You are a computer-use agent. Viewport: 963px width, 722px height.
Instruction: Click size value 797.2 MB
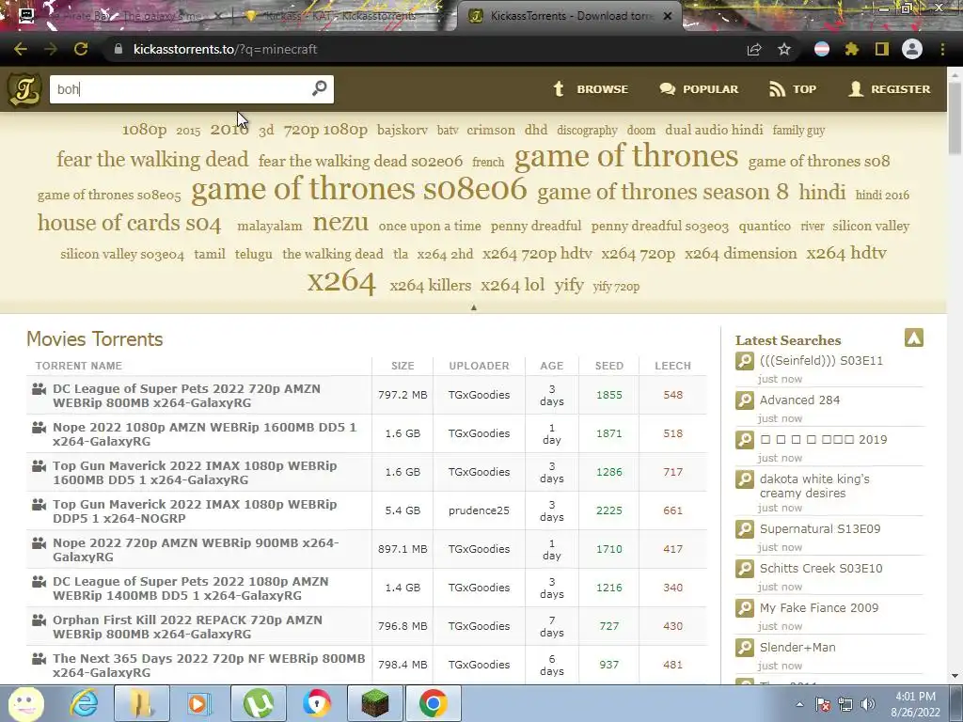(x=403, y=396)
